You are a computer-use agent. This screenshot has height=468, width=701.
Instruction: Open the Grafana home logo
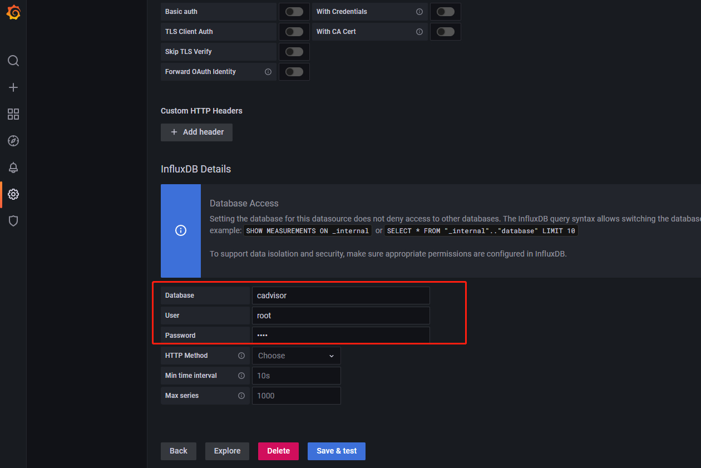[13, 13]
